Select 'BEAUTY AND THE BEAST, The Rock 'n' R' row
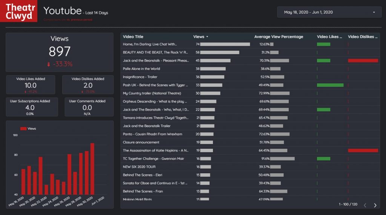The image size is (386, 215). (x=250, y=52)
